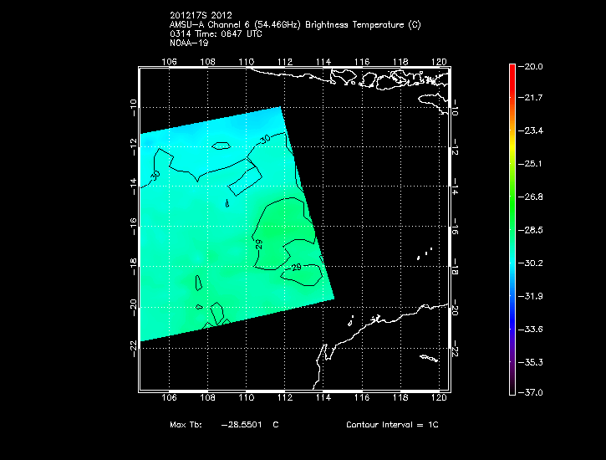Click the -10 latitude label on right axis
The width and height of the screenshot is (606, 460).
click(x=456, y=108)
